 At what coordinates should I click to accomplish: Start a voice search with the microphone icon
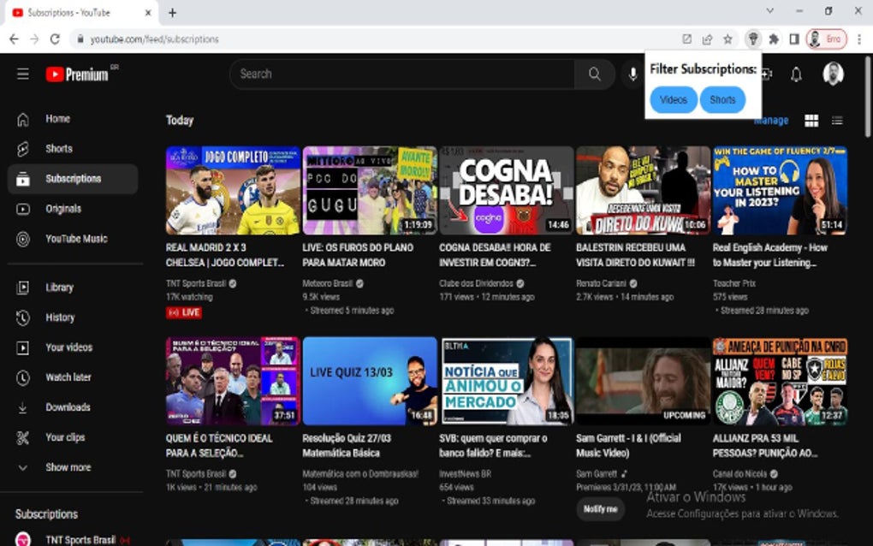point(631,74)
